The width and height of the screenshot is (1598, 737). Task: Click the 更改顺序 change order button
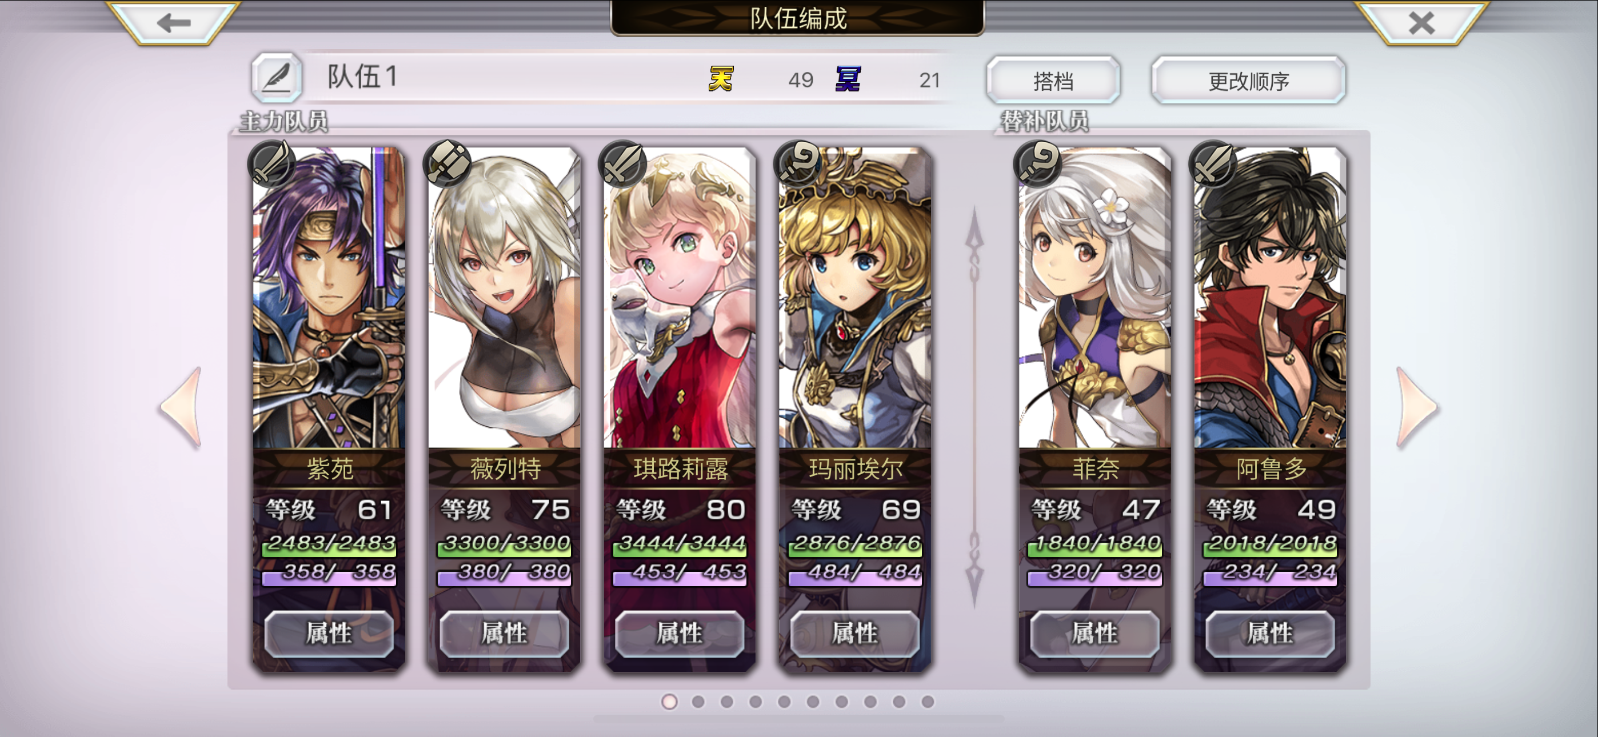coord(1248,80)
